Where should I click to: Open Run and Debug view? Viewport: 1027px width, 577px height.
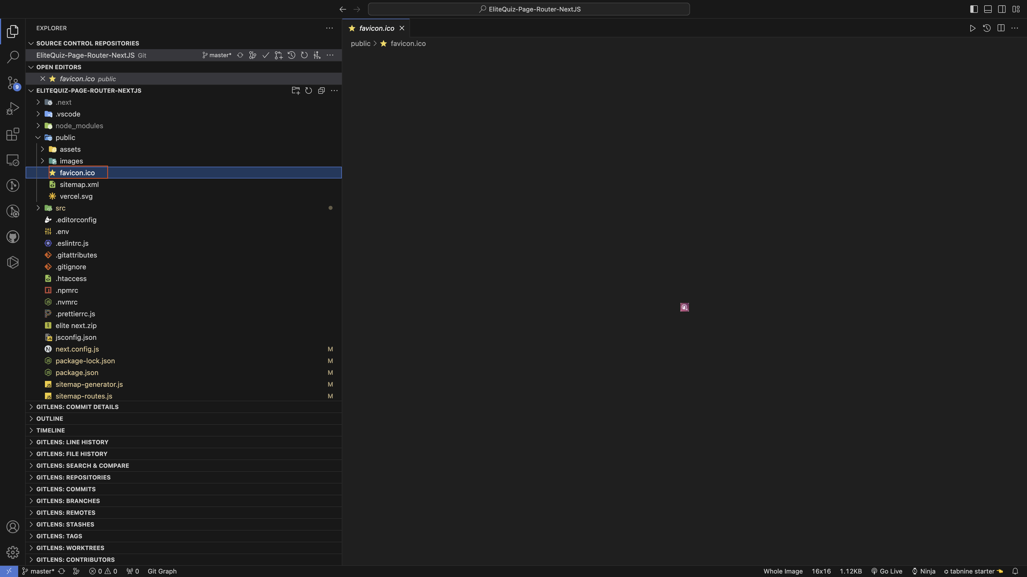tap(13, 109)
